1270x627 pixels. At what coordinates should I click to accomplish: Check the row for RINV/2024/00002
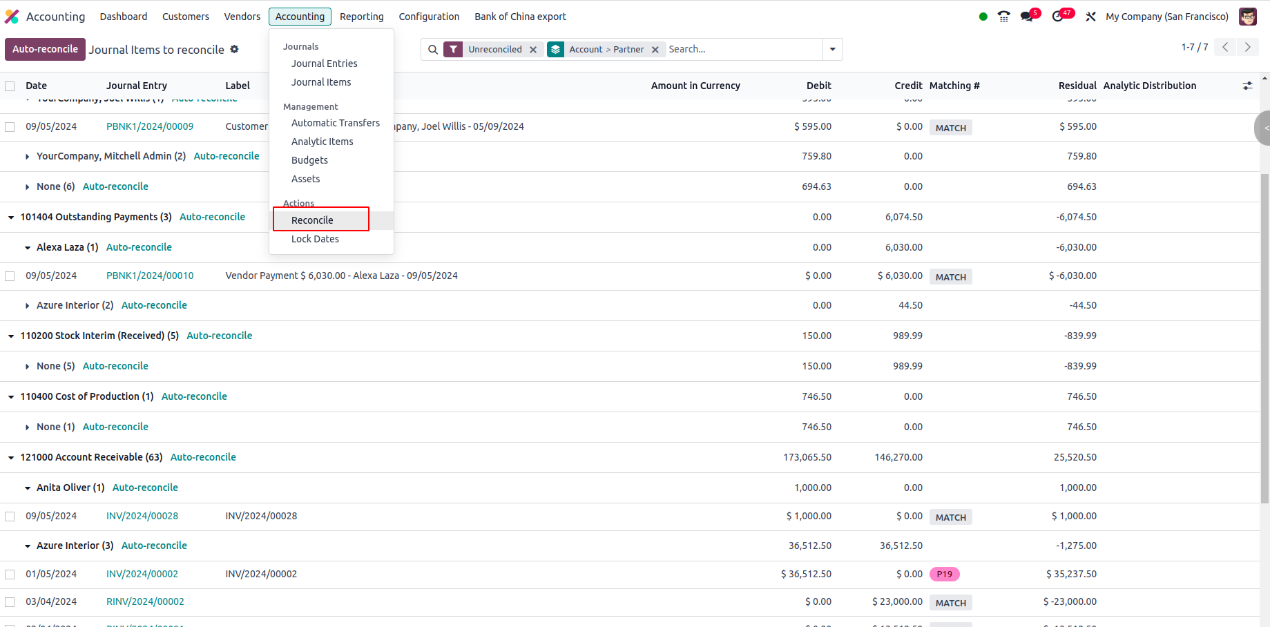click(x=10, y=602)
